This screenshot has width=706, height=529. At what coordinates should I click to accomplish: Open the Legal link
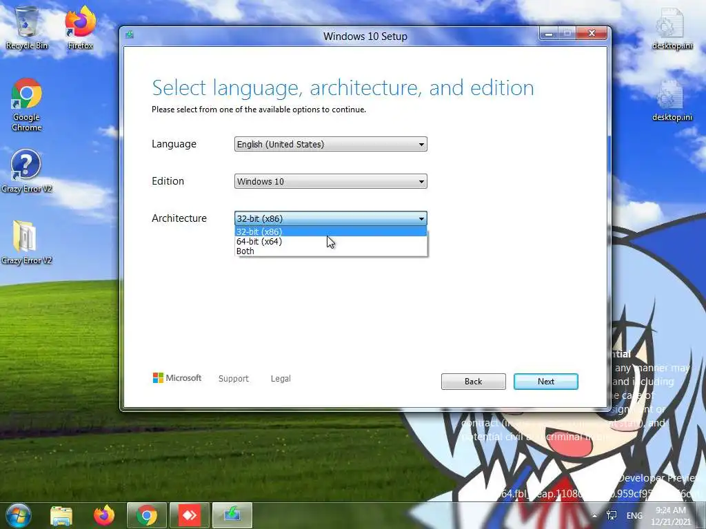click(x=281, y=379)
